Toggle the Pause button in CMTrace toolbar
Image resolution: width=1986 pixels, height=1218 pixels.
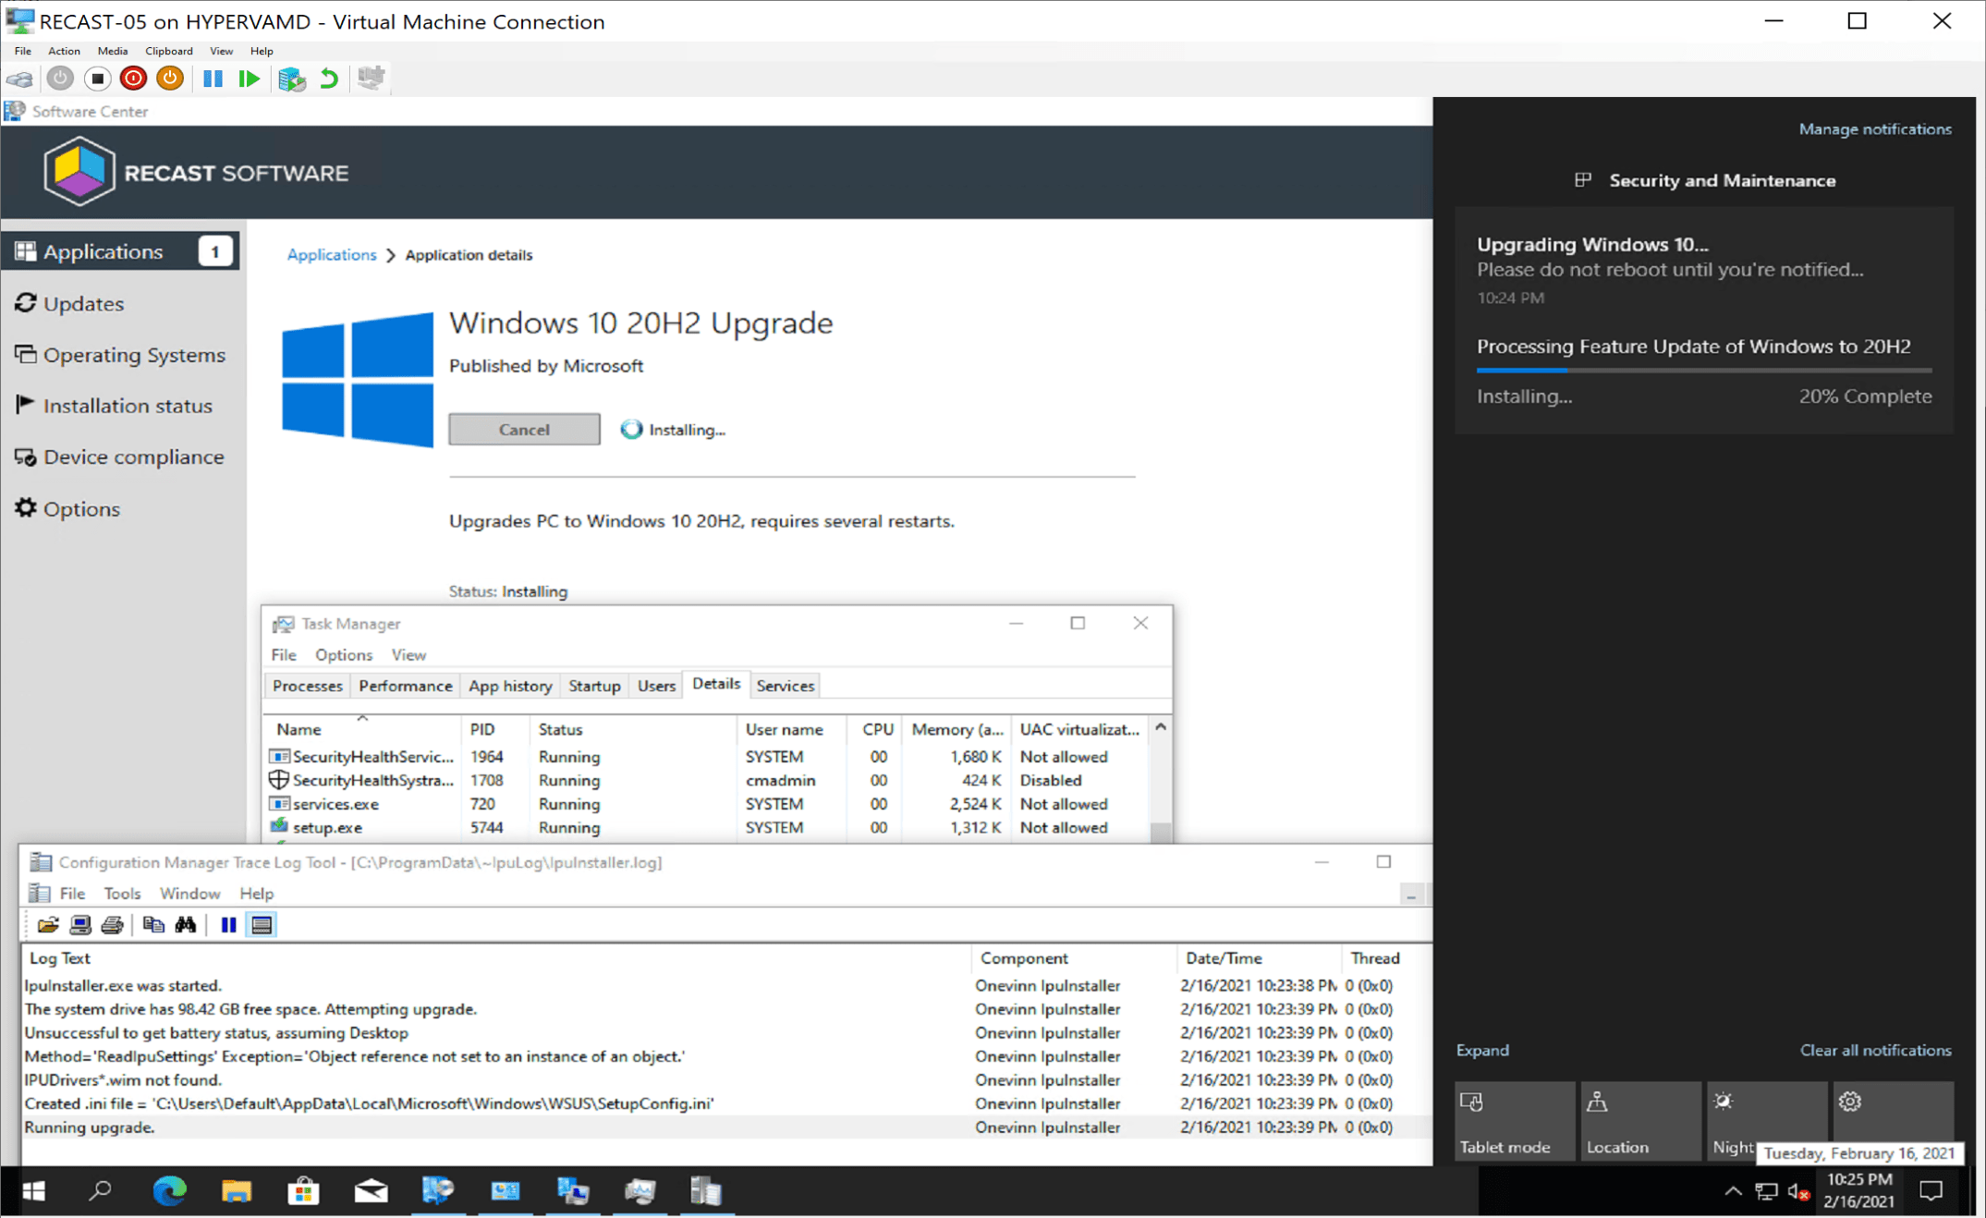pos(228,925)
